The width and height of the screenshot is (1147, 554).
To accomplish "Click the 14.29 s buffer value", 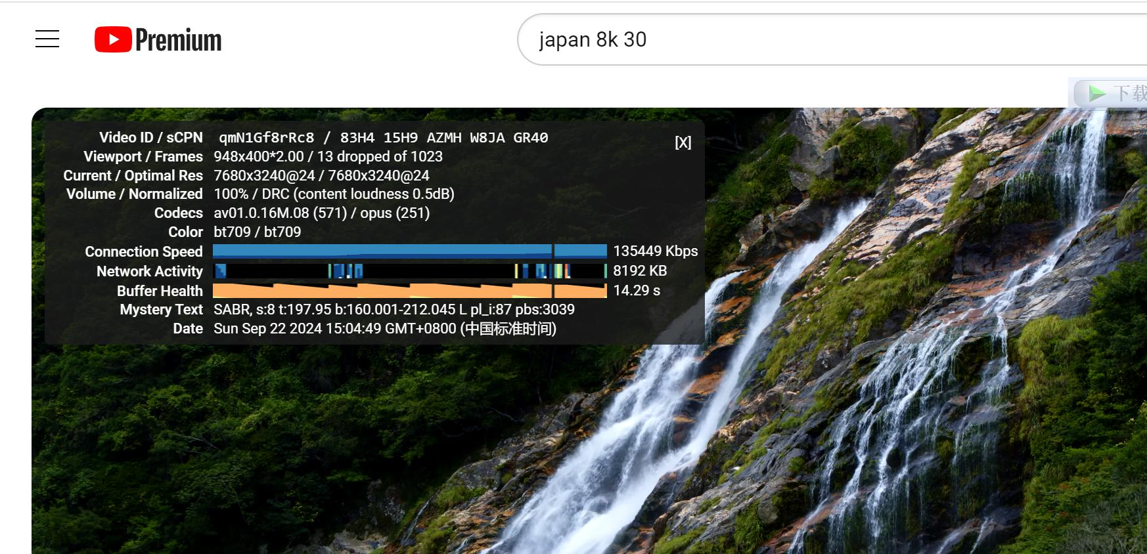I will tap(637, 291).
